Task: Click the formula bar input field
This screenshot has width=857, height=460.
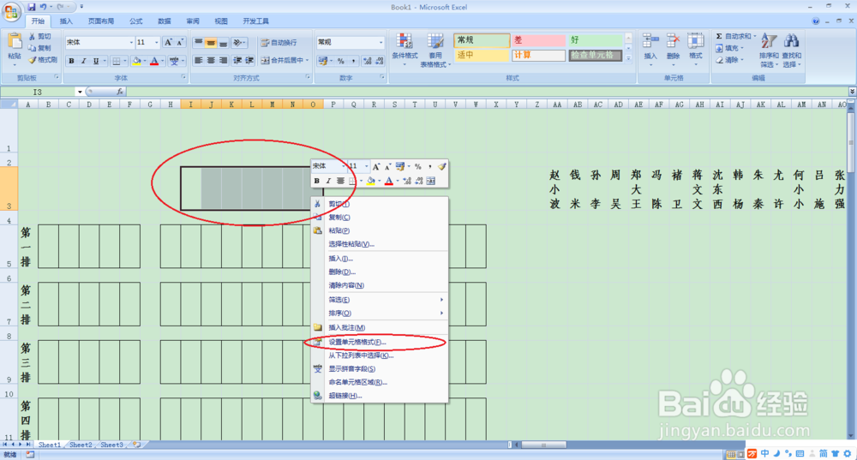Action: click(x=487, y=92)
